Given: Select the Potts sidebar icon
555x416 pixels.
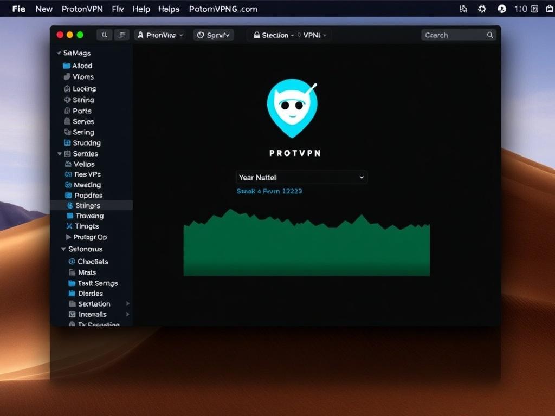Looking at the screenshot, I should [67, 110].
